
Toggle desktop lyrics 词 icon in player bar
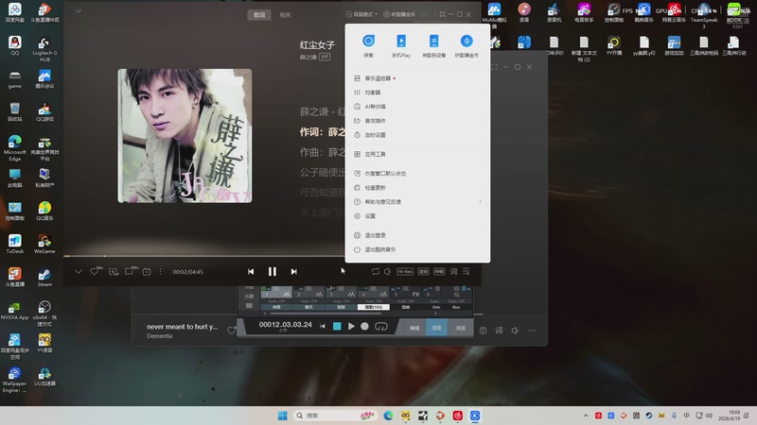[x=453, y=272]
